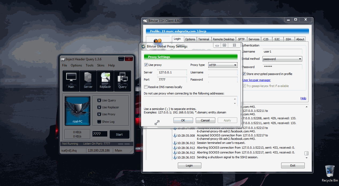Viewport: 339px width, 186px height.
Task: Click 'Listen On Port: 7777' status text
Action: coord(97,144)
